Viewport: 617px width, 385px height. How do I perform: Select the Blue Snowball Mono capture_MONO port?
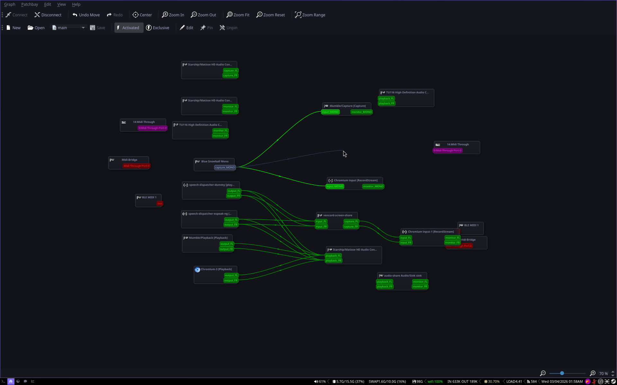click(x=225, y=167)
